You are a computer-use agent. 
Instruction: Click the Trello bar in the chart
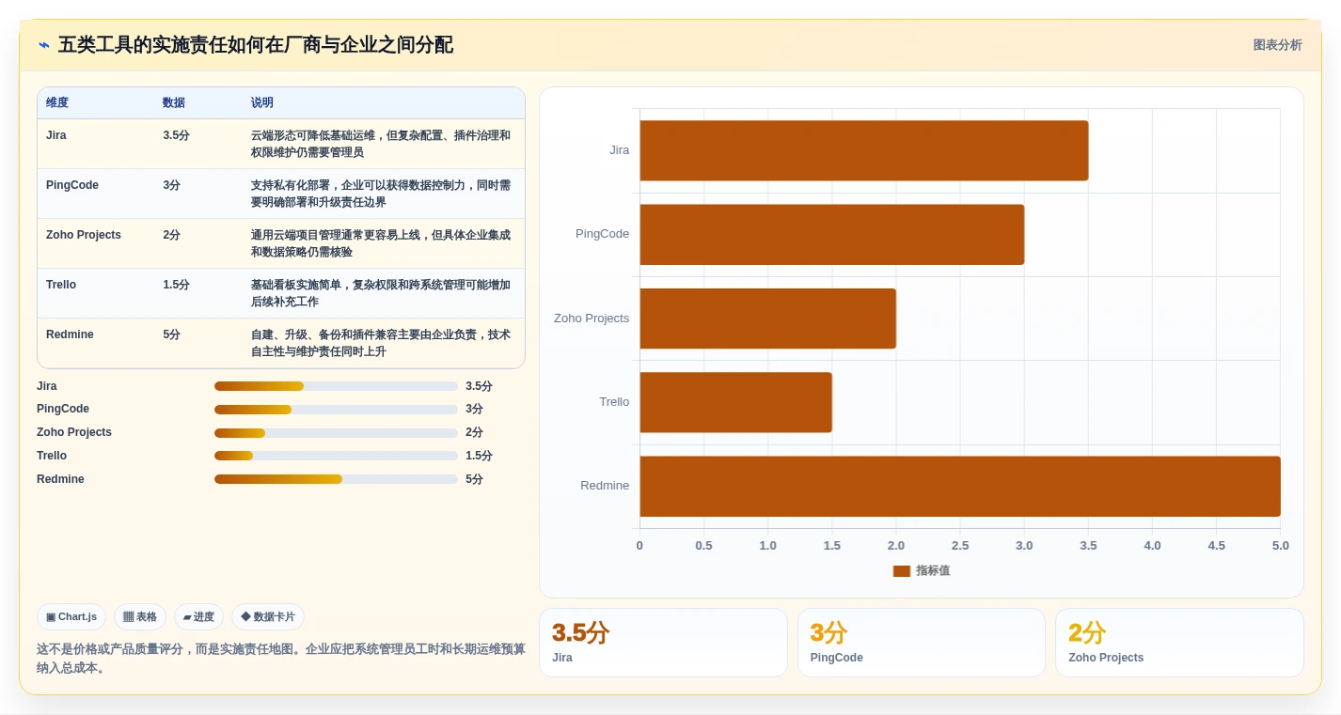coord(736,402)
